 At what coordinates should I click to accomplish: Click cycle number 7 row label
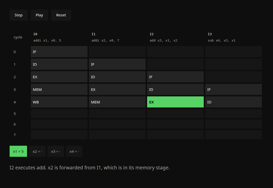click(x=15, y=135)
